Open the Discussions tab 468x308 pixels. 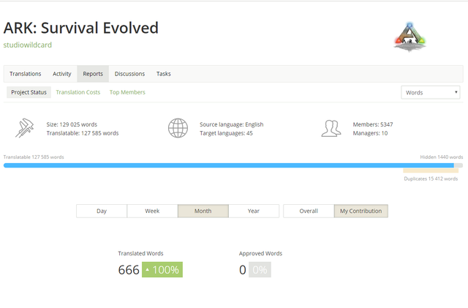click(129, 74)
